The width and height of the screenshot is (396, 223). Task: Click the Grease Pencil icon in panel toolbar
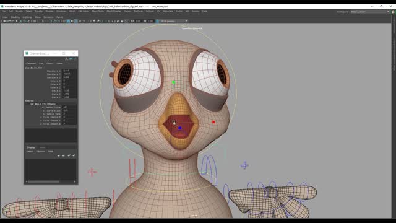[28, 21]
